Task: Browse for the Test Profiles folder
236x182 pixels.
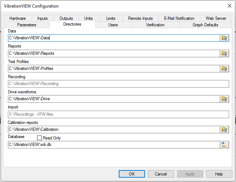Action: (224, 68)
